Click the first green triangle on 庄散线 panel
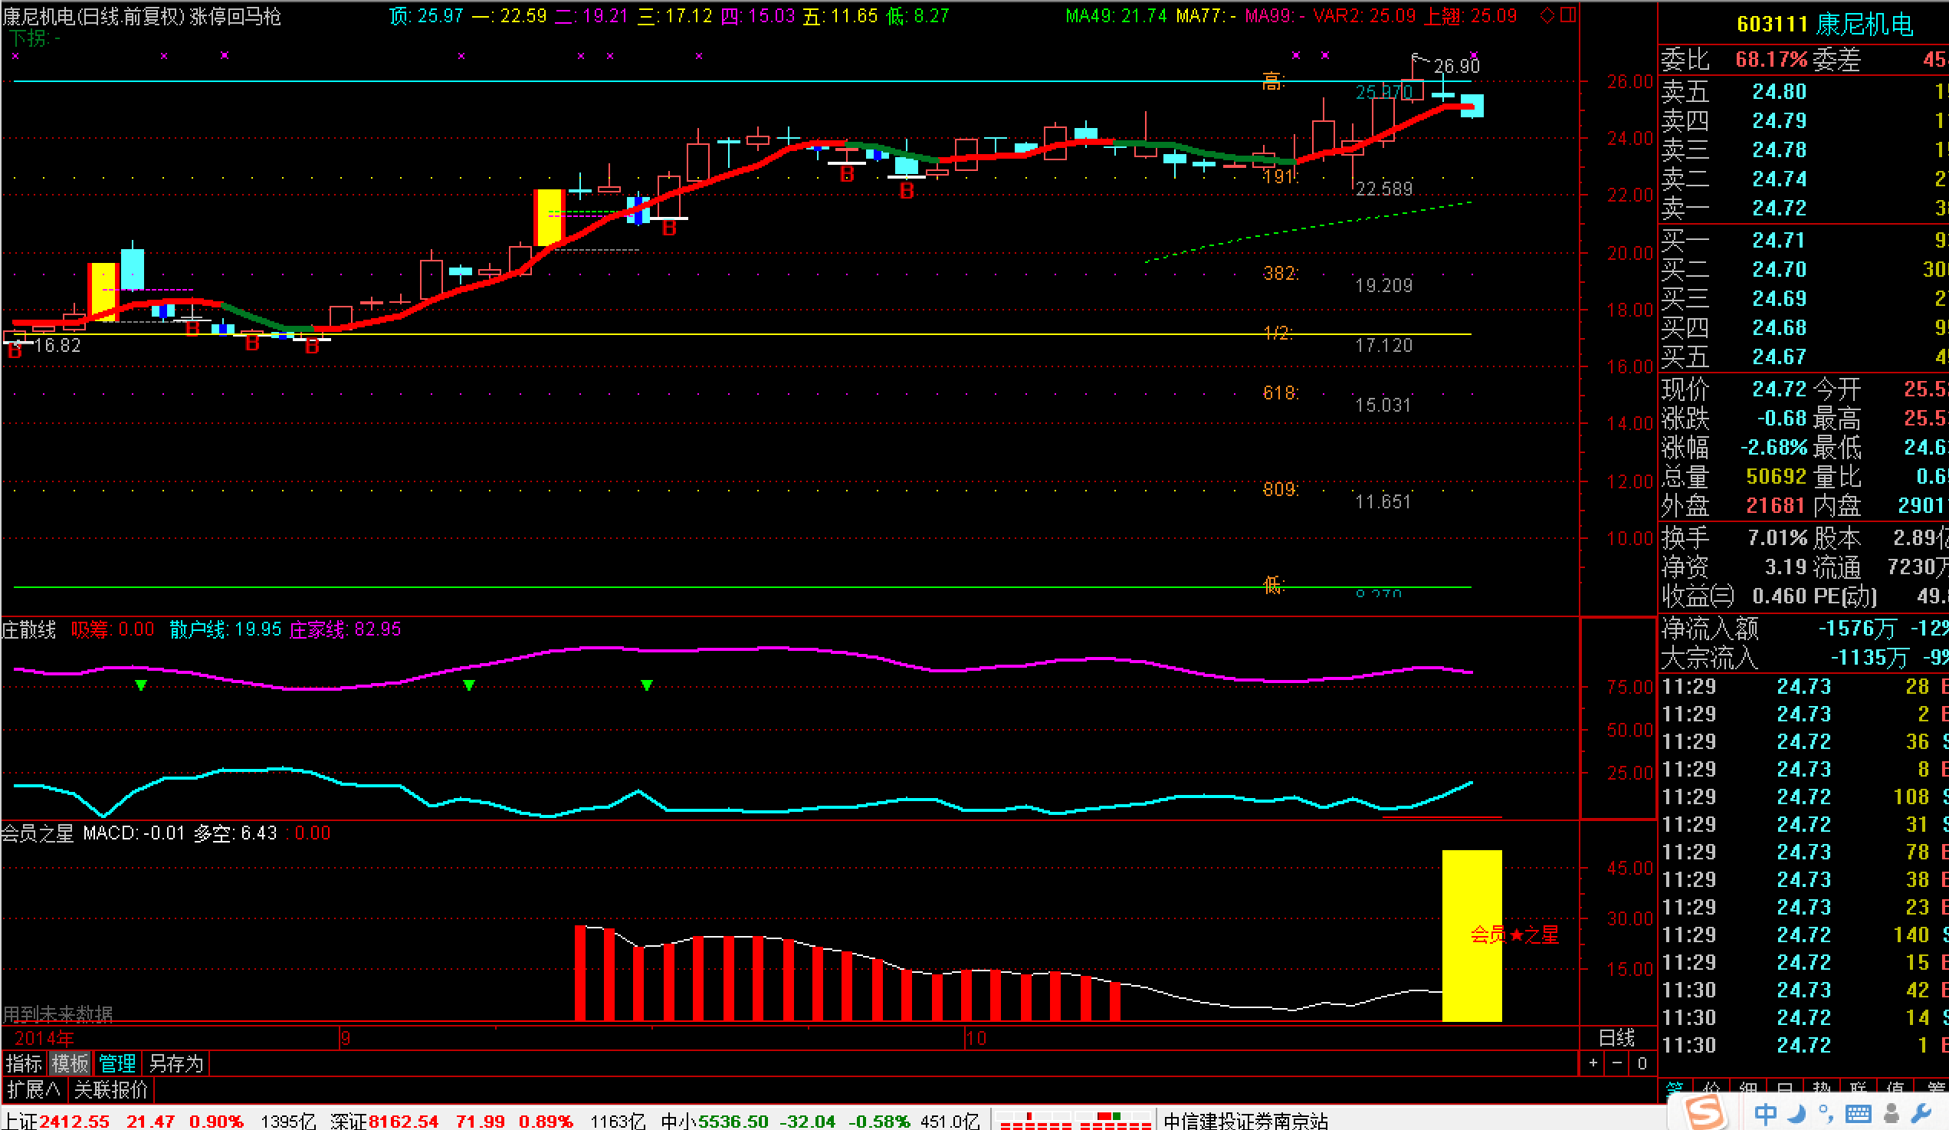1949x1130 pixels. pos(141,685)
